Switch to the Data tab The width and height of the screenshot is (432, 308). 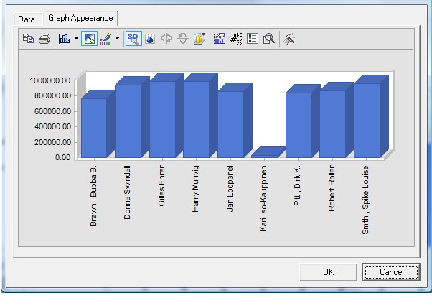pos(27,19)
